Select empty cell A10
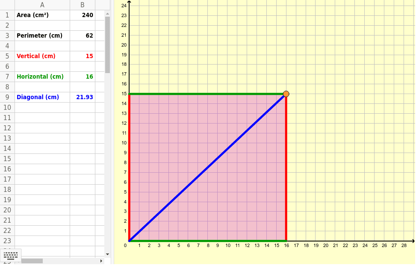Screen dimensions: 416x265 [x=42, y=107]
